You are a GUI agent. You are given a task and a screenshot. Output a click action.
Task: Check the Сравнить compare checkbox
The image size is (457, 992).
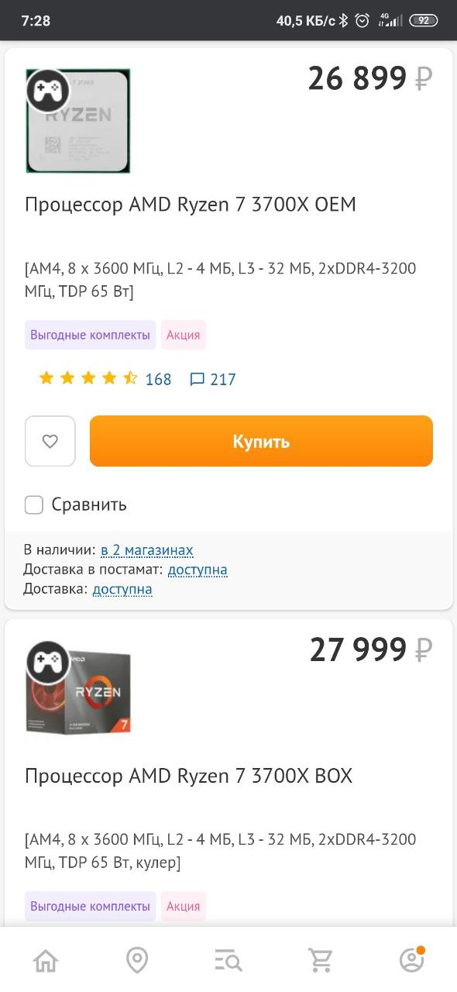tap(34, 505)
